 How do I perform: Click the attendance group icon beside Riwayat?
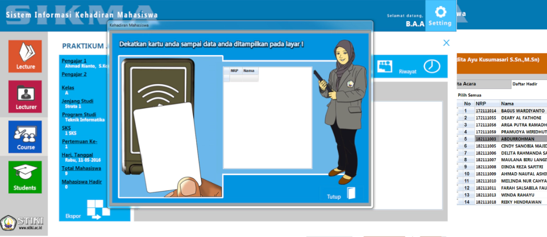[x=385, y=66]
